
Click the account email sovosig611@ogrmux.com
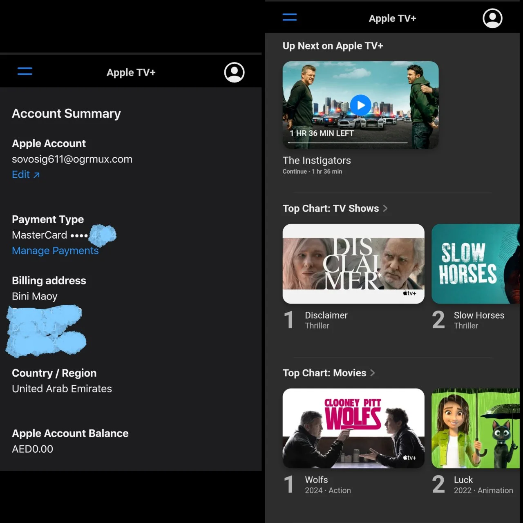[x=72, y=159]
